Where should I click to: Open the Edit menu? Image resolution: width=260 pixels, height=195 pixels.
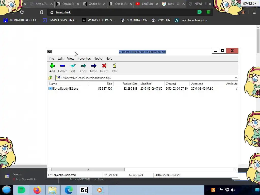(x=60, y=59)
